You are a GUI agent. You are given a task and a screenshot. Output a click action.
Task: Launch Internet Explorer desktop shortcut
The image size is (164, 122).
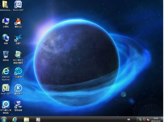(6, 71)
